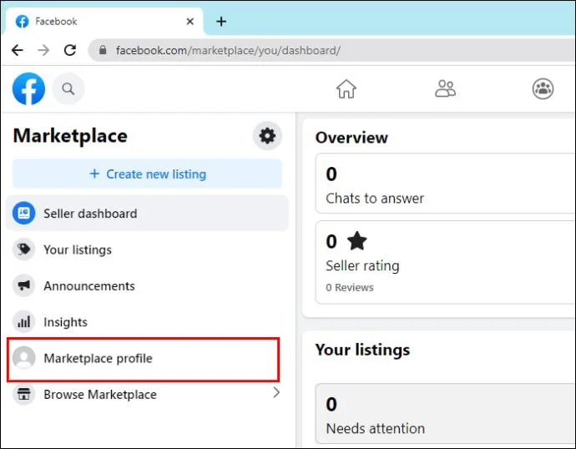Open Insights in the sidebar
The height and width of the screenshot is (449, 576).
click(x=147, y=321)
